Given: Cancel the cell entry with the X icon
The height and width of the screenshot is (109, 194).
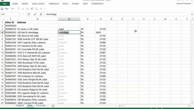Looking at the screenshot, I should point(29,14).
